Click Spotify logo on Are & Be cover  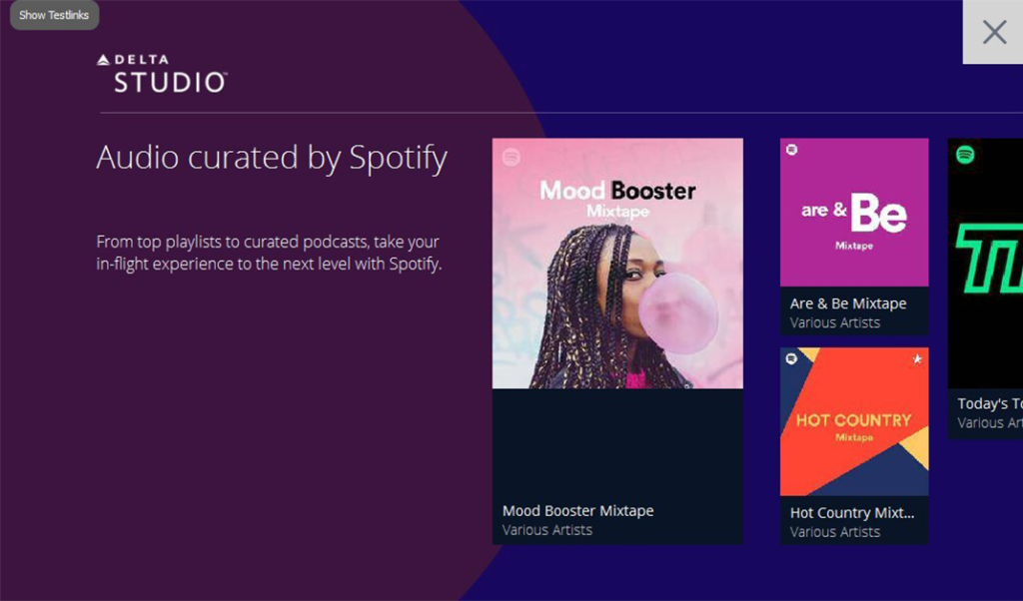[792, 150]
